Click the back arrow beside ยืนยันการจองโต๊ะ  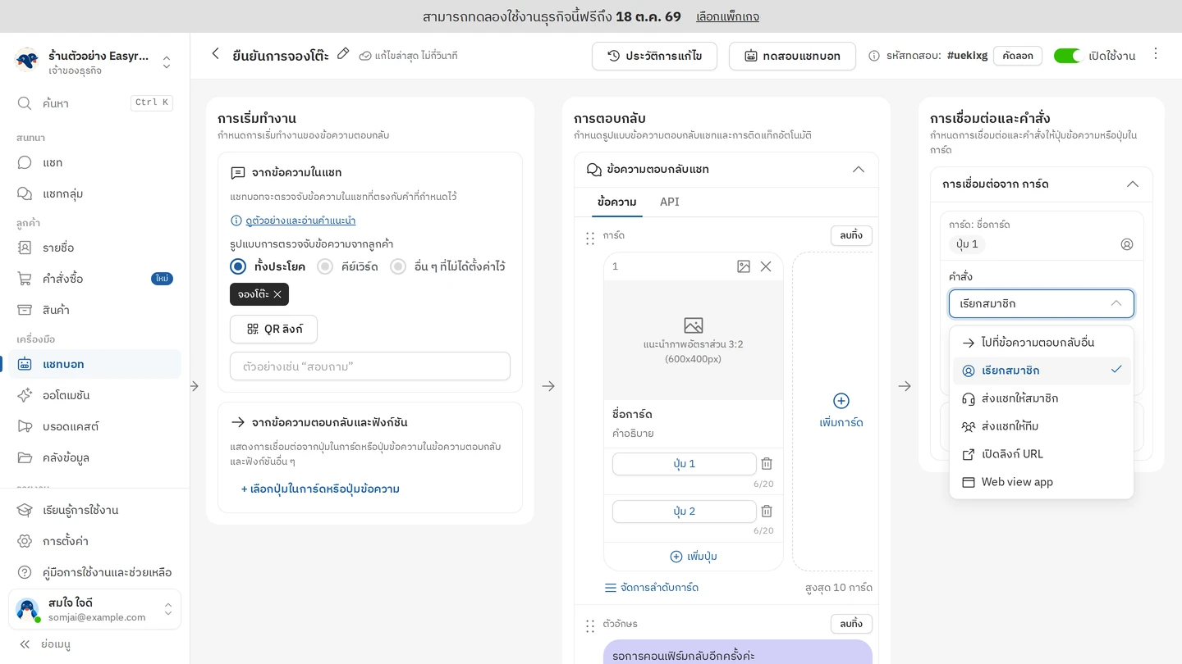coord(215,54)
